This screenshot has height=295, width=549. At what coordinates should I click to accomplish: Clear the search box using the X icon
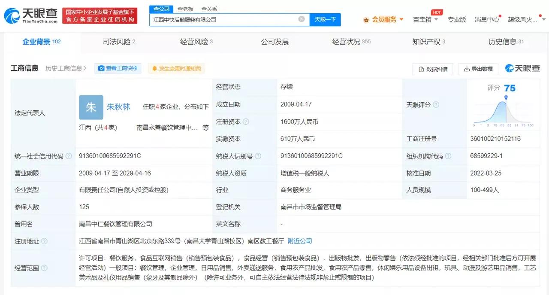301,18
